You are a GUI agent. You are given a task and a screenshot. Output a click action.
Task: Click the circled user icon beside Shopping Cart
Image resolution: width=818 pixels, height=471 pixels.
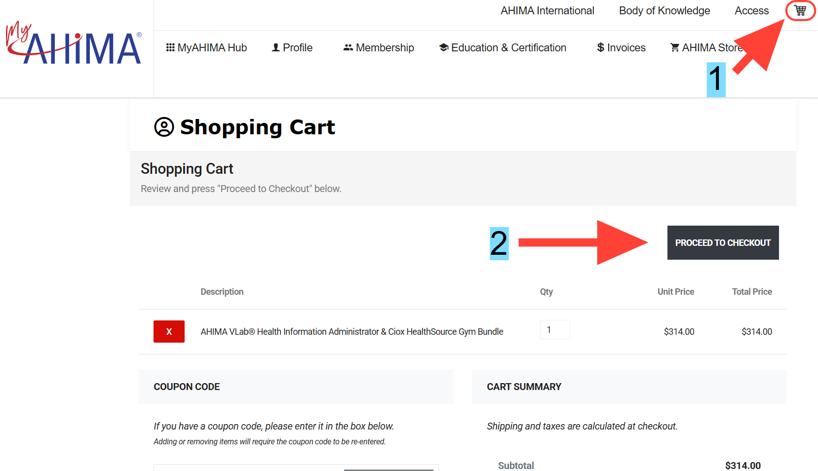(164, 127)
